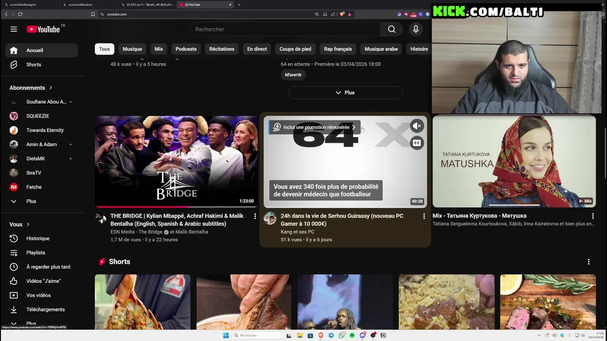Close the YouTube browser tab
Viewport: 607px width, 341px height.
(230, 5)
